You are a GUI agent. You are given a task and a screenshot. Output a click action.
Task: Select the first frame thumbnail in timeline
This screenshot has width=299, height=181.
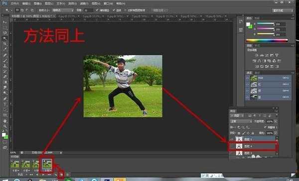click(x=15, y=164)
